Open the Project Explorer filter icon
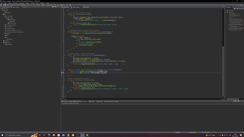Screen dimensions: 244x137 55,7
